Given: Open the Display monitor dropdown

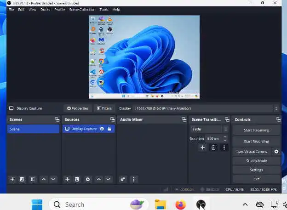Looking at the screenshot, I should 206,108.
